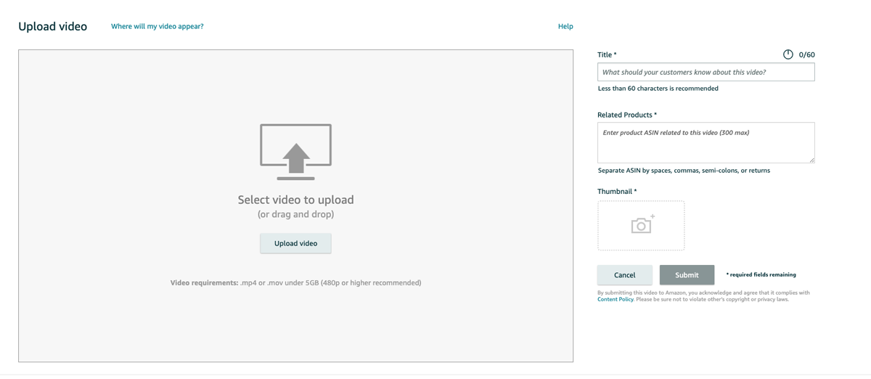Screen dimensions: 871x379
Task: Click the 'Select video to upload' text
Action: pyautogui.click(x=295, y=200)
